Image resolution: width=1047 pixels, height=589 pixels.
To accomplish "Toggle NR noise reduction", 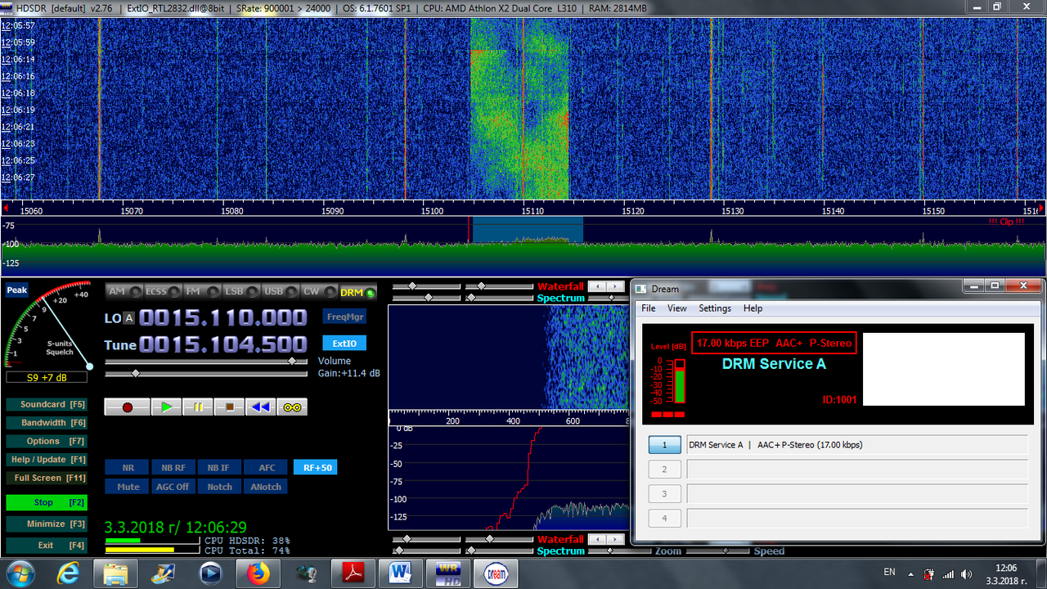I will coord(128,468).
